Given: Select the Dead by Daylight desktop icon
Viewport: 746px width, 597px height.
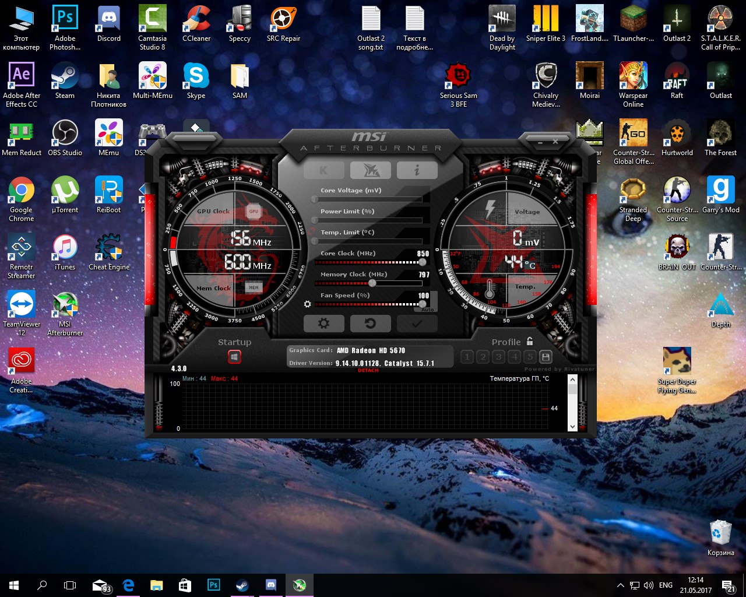Looking at the screenshot, I should [502, 28].
